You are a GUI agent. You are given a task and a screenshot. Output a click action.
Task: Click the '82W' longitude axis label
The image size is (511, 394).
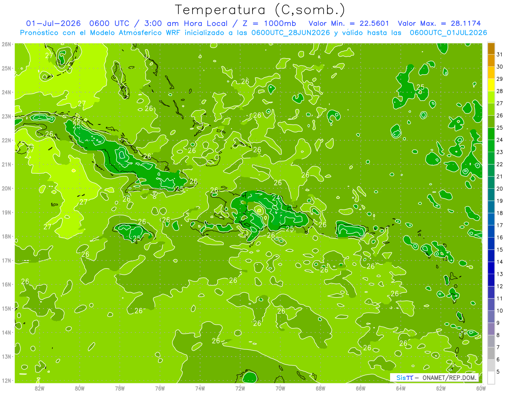pyautogui.click(x=39, y=388)
